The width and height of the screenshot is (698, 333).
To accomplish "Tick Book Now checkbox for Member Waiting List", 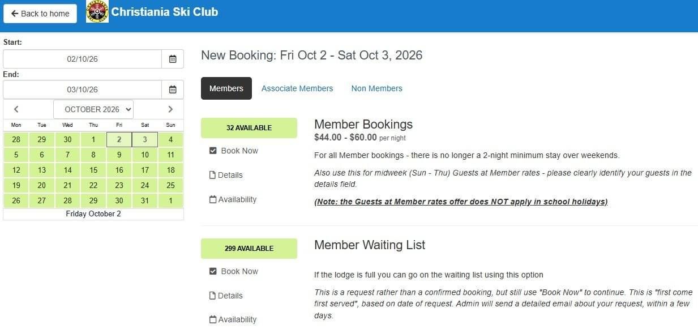I will [213, 271].
